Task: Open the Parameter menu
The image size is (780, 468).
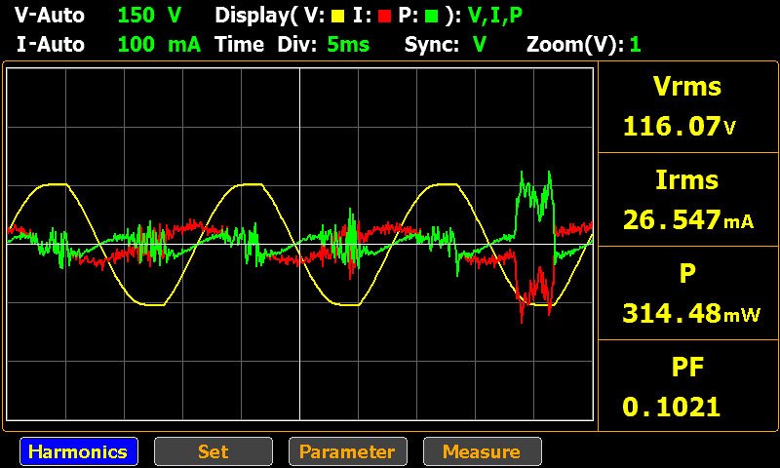Action: point(348,451)
